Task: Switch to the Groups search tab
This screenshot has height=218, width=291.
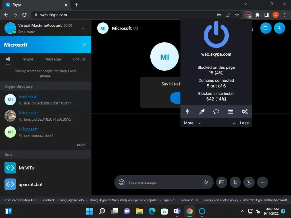Action: [79, 59]
